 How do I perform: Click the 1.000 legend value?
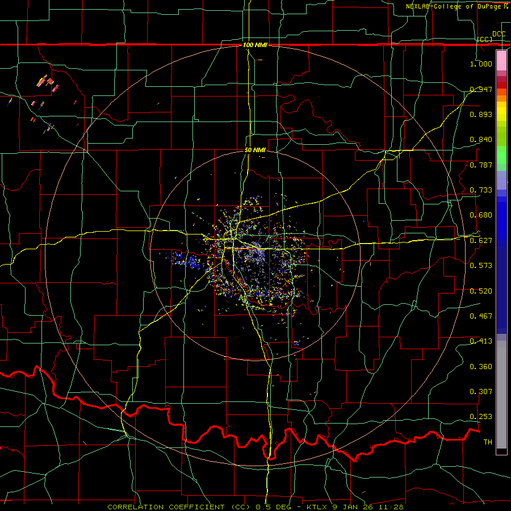(481, 64)
